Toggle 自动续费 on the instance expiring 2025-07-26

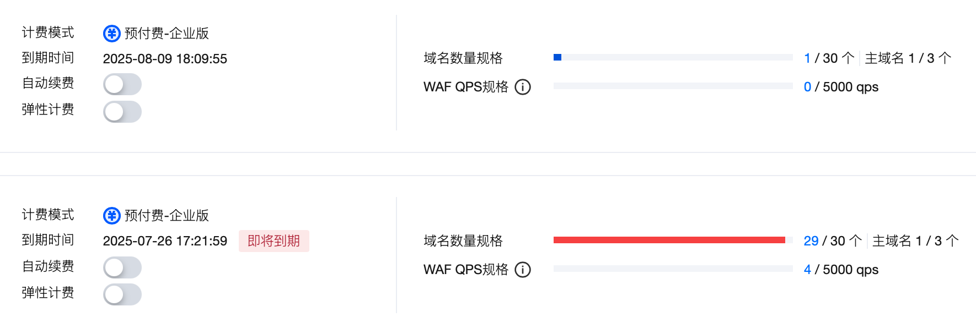tap(122, 267)
